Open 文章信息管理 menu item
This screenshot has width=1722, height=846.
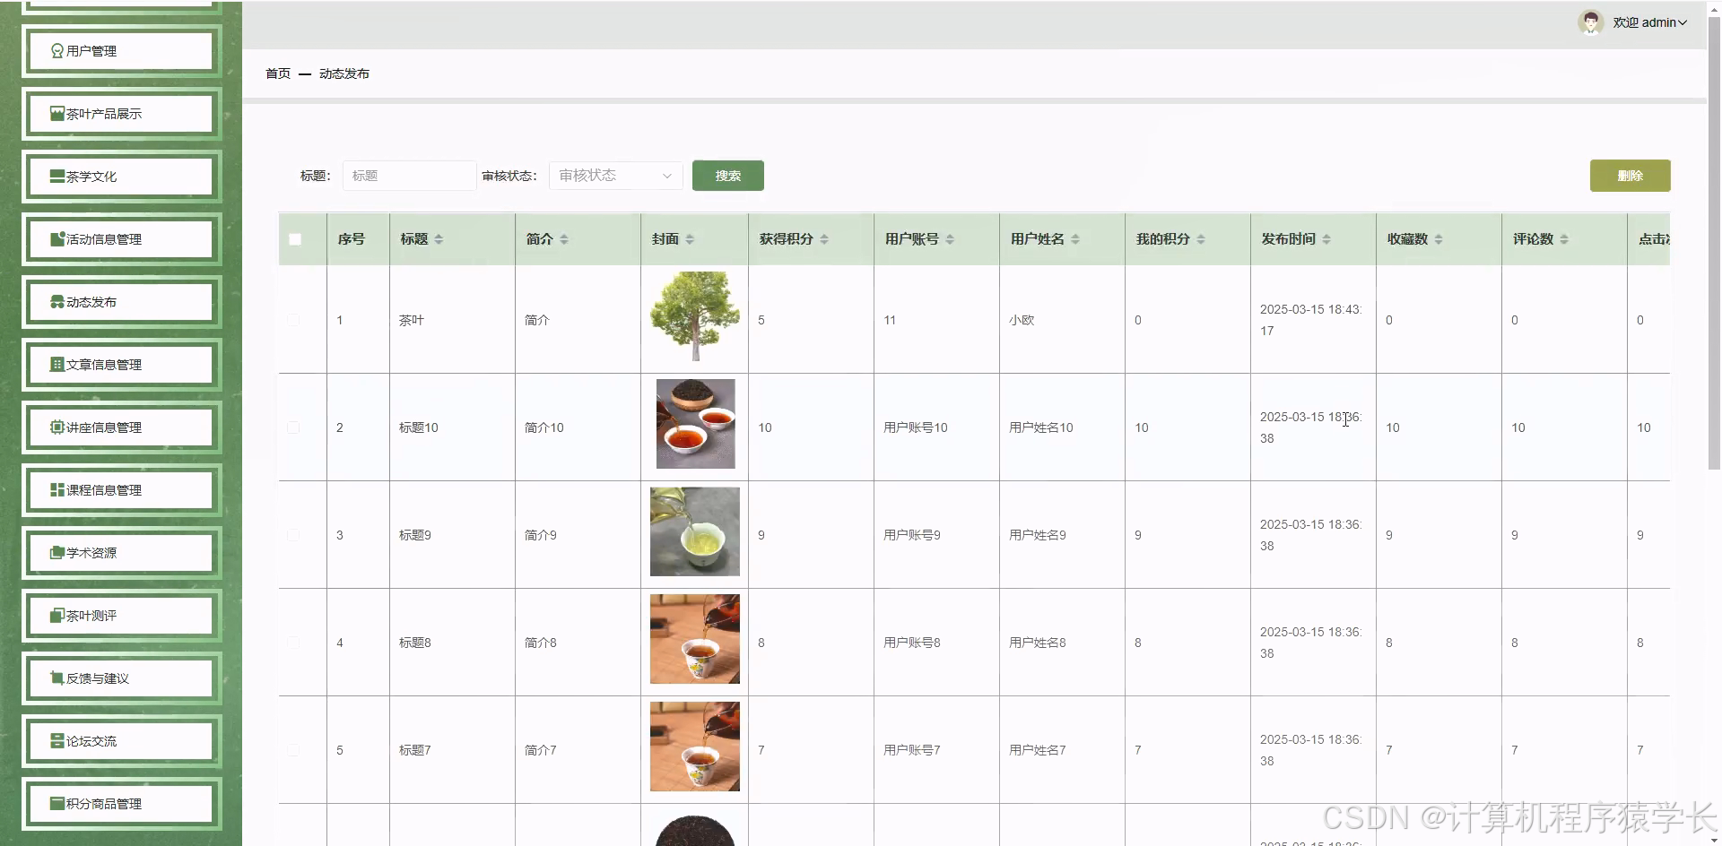pos(122,365)
